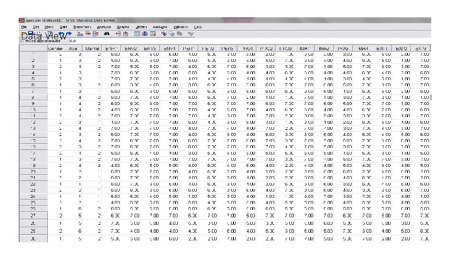
Task: Click the Insert Cases icon
Action: click(x=118, y=34)
